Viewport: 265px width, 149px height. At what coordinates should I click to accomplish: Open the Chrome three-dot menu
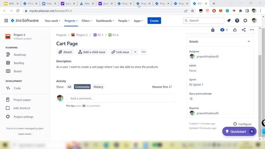(260, 11)
